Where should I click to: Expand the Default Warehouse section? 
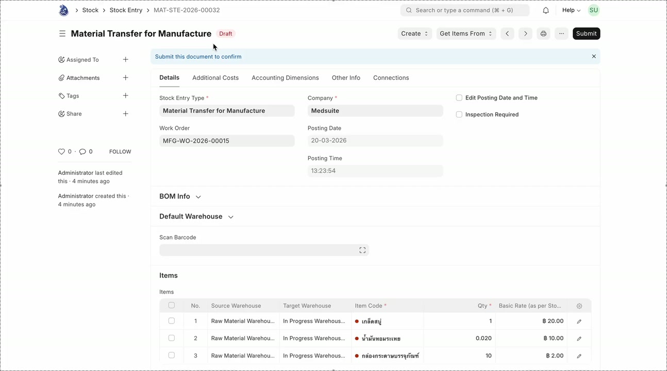(x=196, y=216)
